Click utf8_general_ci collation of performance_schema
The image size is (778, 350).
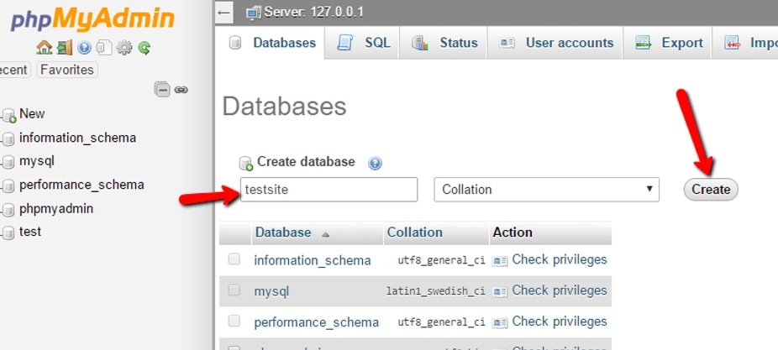[441, 322]
